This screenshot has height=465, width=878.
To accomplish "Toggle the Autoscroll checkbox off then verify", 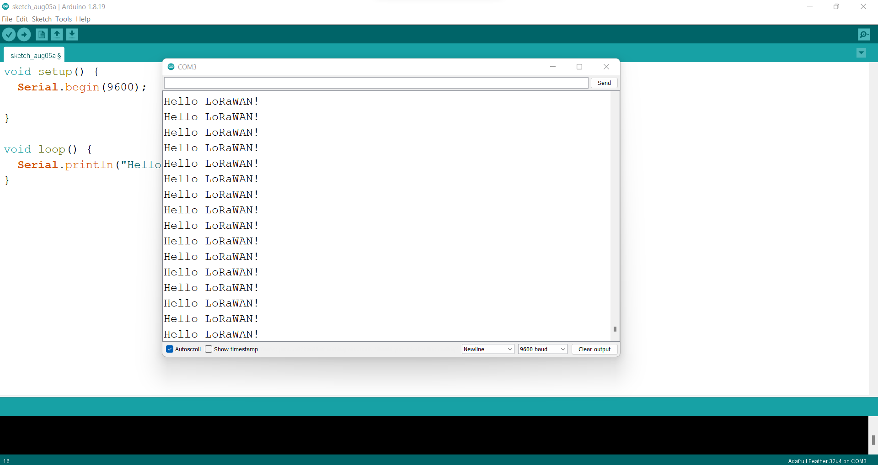I will pyautogui.click(x=170, y=349).
